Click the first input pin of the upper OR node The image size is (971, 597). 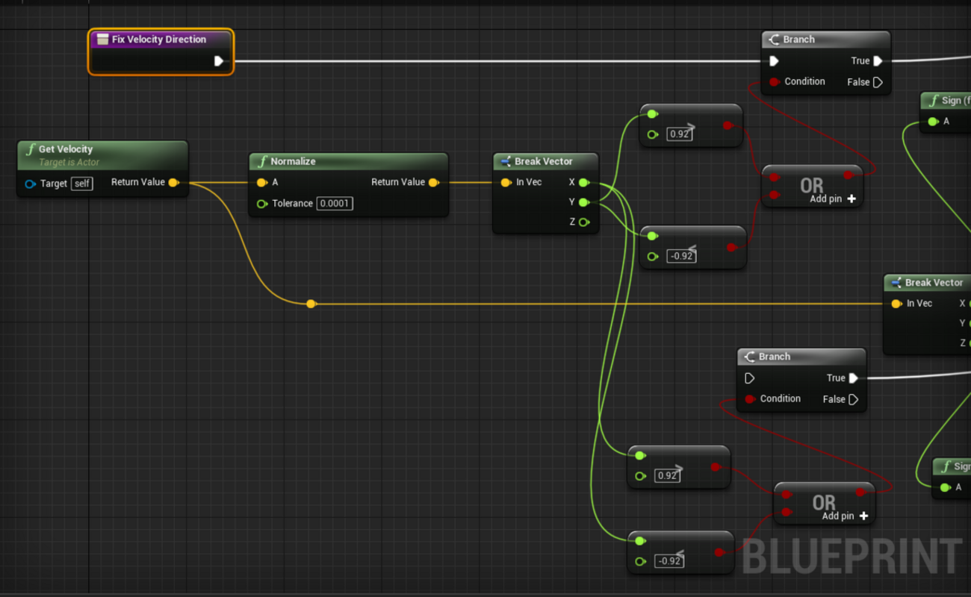[x=775, y=177]
